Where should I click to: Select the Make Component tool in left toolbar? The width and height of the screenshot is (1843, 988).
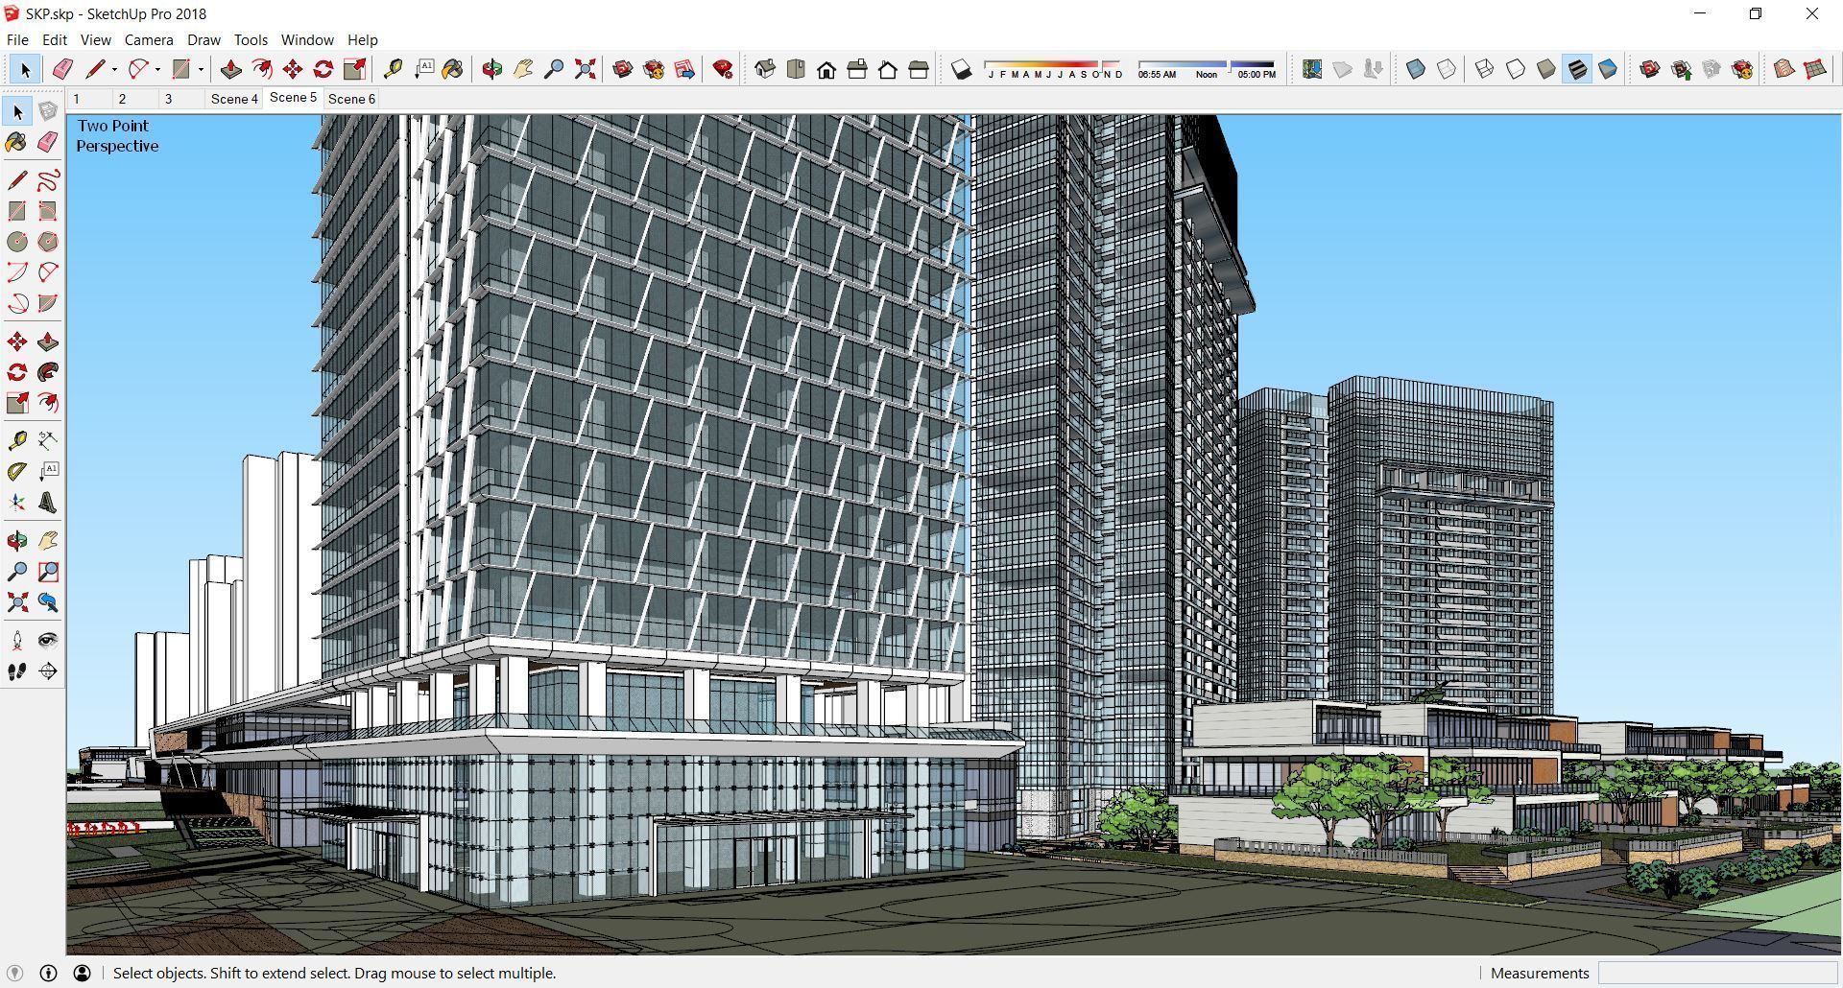coord(48,112)
